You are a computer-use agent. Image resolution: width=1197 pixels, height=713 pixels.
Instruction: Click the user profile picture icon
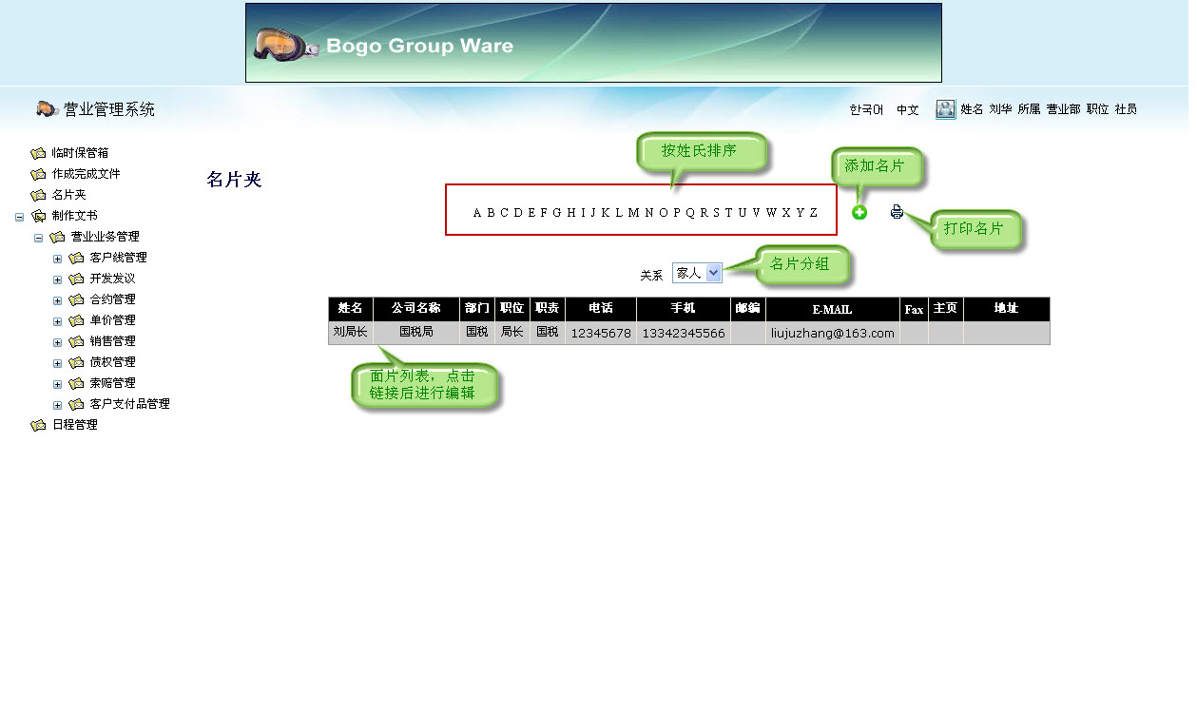tap(945, 109)
